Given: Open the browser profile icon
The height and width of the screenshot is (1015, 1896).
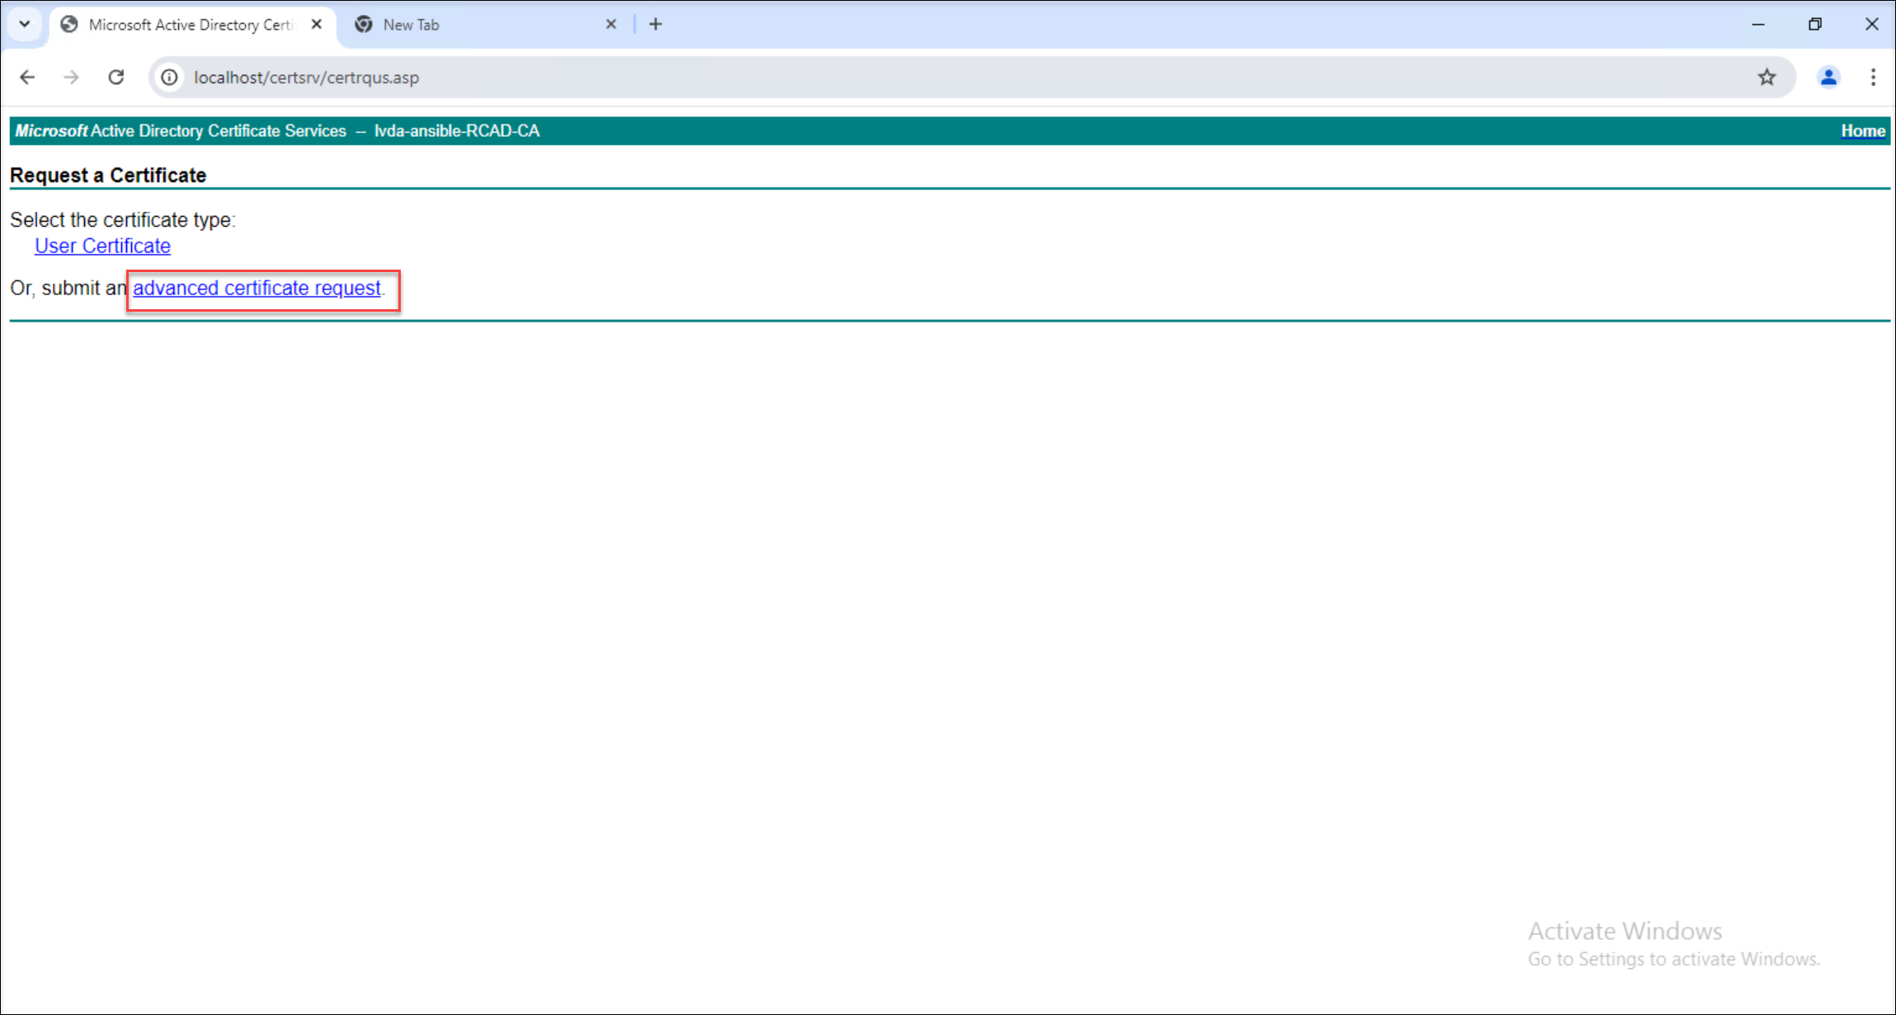Looking at the screenshot, I should (1828, 77).
